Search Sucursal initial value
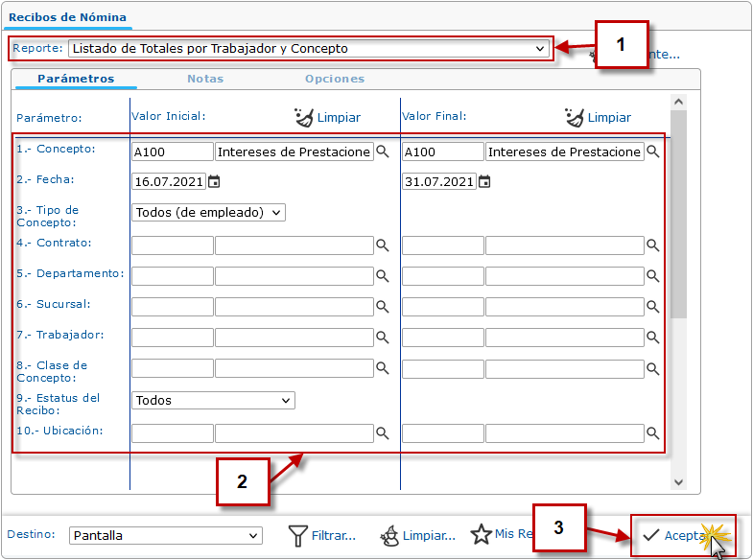The height and width of the screenshot is (560, 753). tap(383, 306)
